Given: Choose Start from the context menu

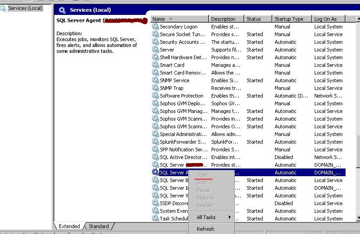Looking at the screenshot, I should click(x=203, y=175).
